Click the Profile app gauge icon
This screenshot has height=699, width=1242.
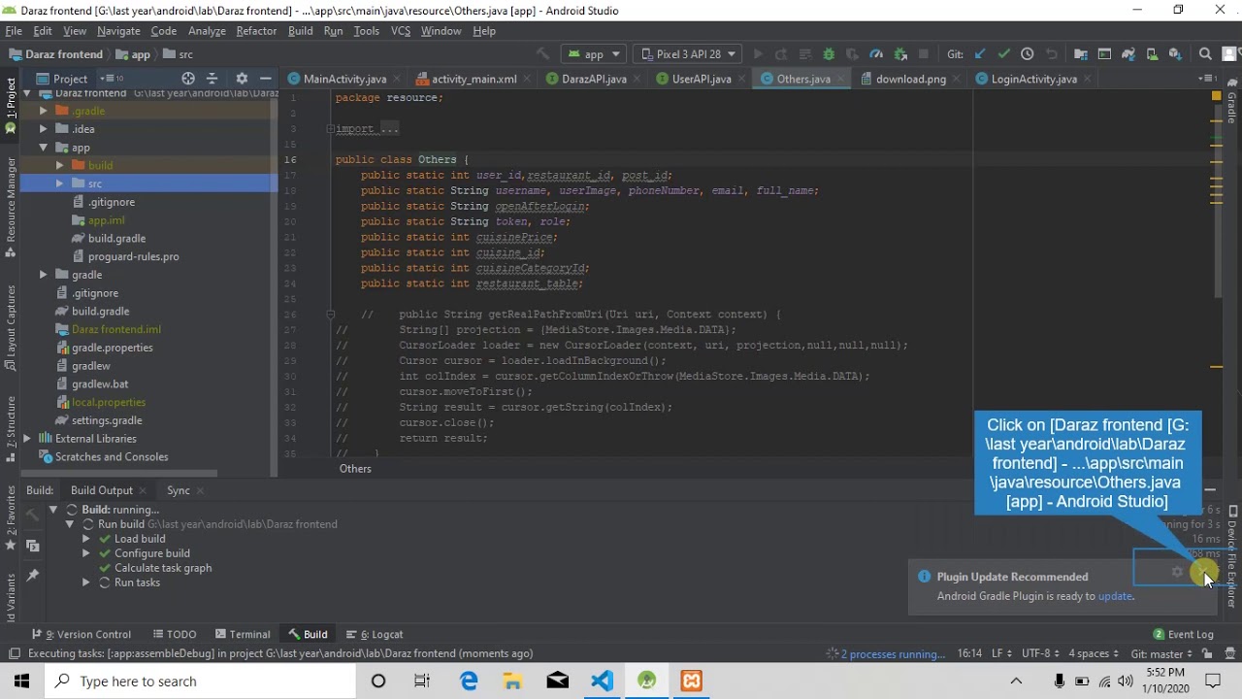876,54
